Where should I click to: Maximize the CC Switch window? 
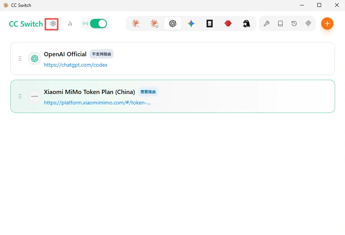[x=319, y=5]
